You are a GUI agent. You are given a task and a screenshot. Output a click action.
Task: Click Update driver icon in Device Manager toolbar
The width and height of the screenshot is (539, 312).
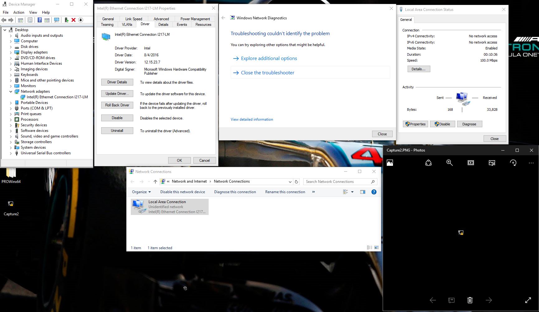click(x=66, y=20)
